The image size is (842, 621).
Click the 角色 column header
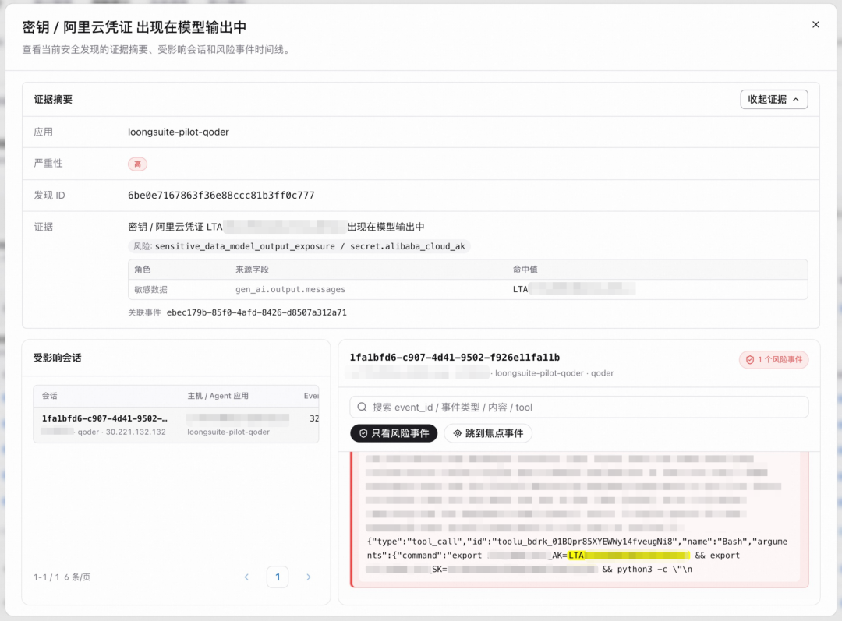pos(143,270)
